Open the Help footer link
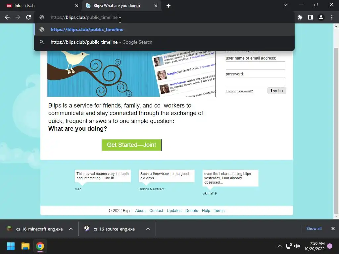339x254 pixels. point(206,211)
